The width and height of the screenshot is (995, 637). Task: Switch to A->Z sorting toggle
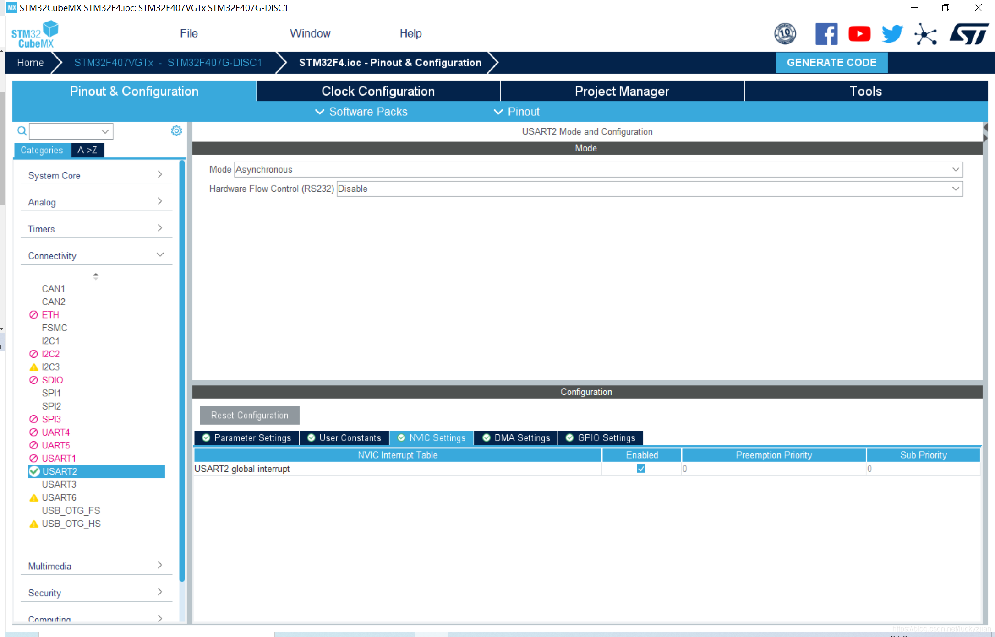point(87,150)
